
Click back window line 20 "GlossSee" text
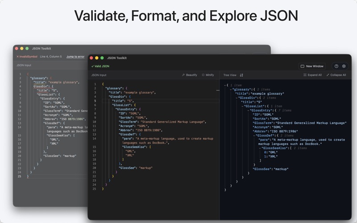pyautogui.click(x=52, y=156)
